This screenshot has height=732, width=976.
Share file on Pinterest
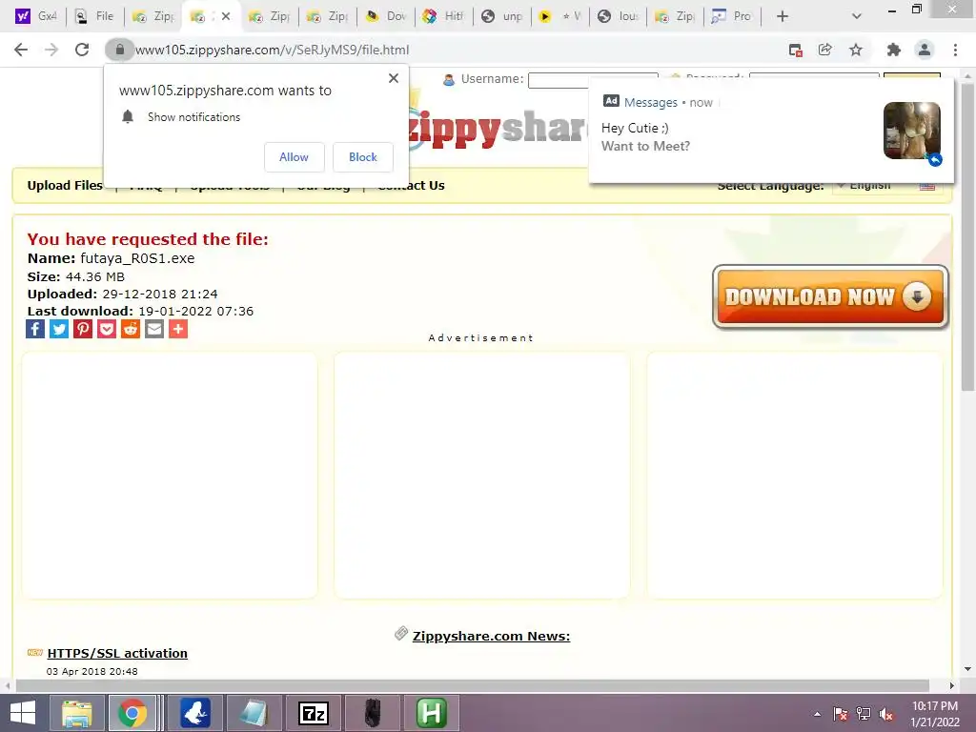click(83, 329)
